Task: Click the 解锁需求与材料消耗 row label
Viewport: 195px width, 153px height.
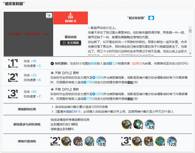Action: (x=27, y=124)
